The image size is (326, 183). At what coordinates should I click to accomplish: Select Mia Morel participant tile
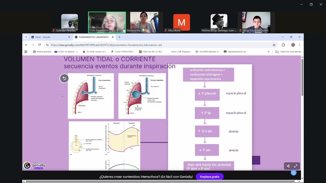tap(182, 22)
